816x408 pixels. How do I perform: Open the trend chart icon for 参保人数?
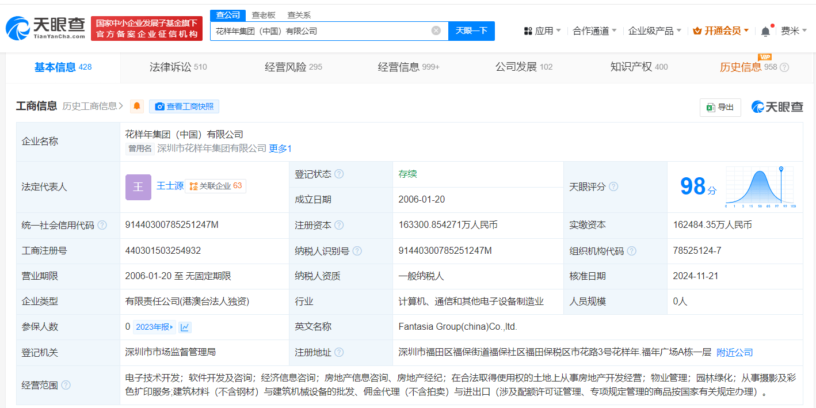coord(185,327)
